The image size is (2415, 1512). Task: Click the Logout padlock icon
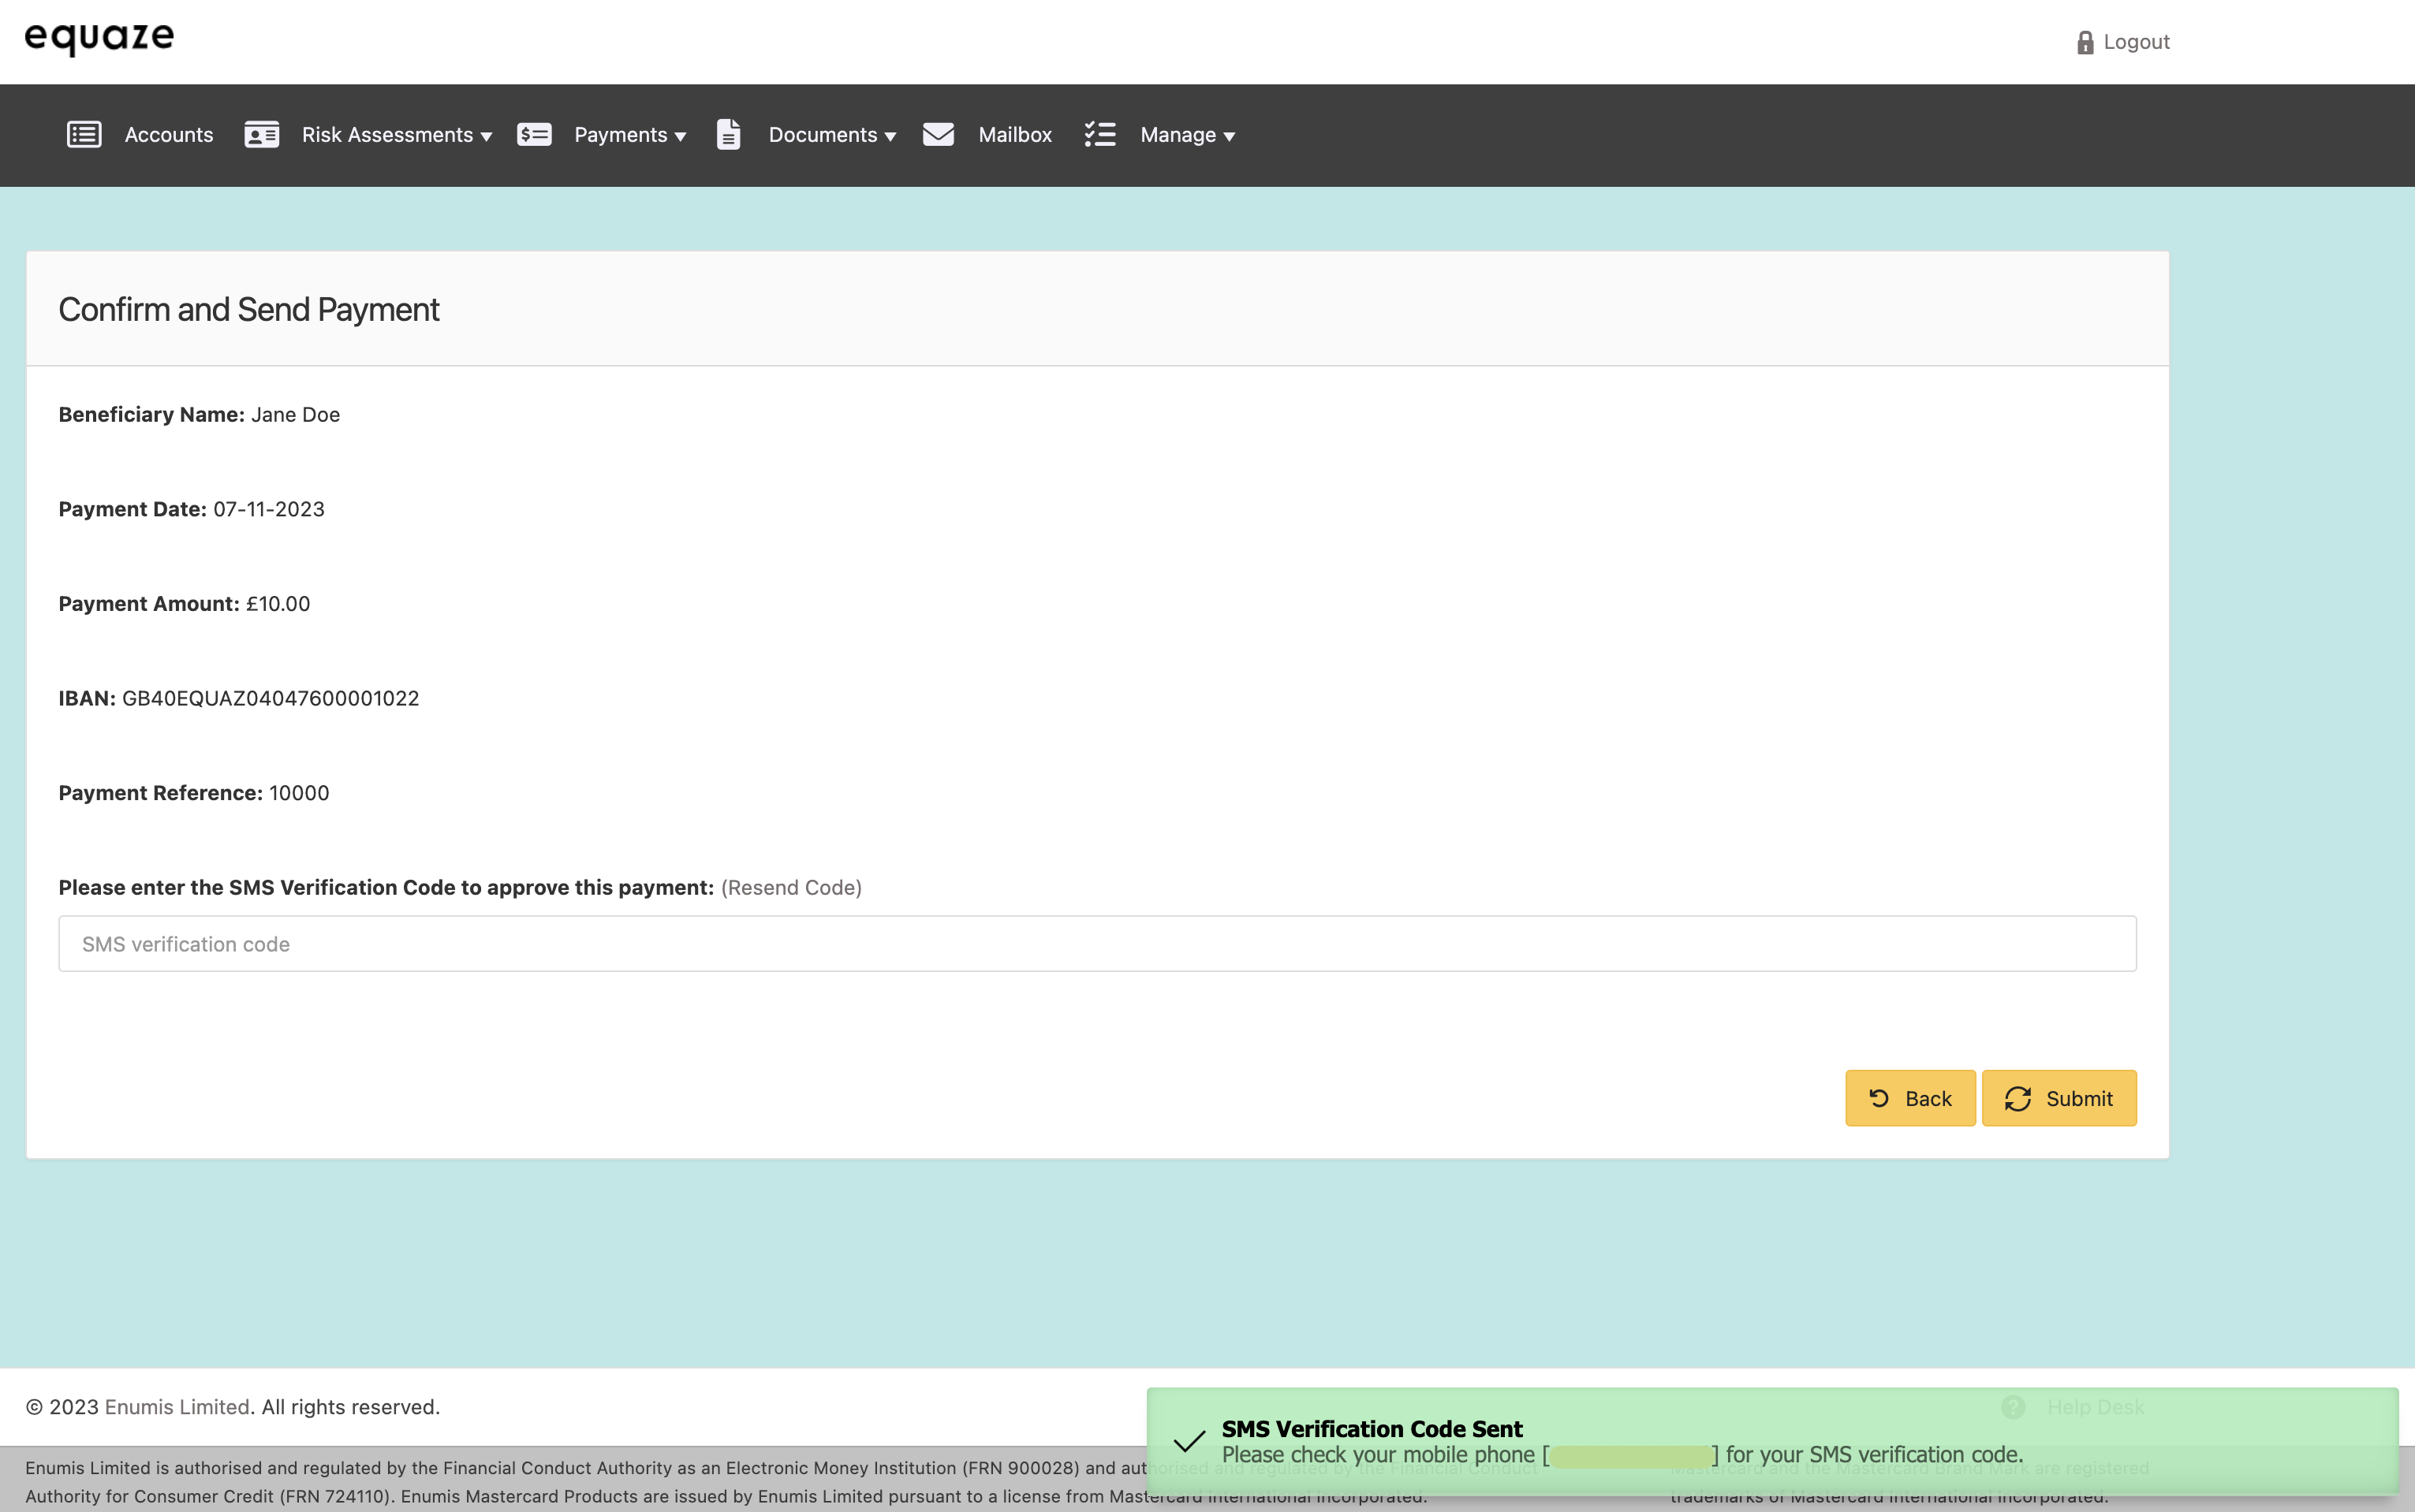[2085, 43]
